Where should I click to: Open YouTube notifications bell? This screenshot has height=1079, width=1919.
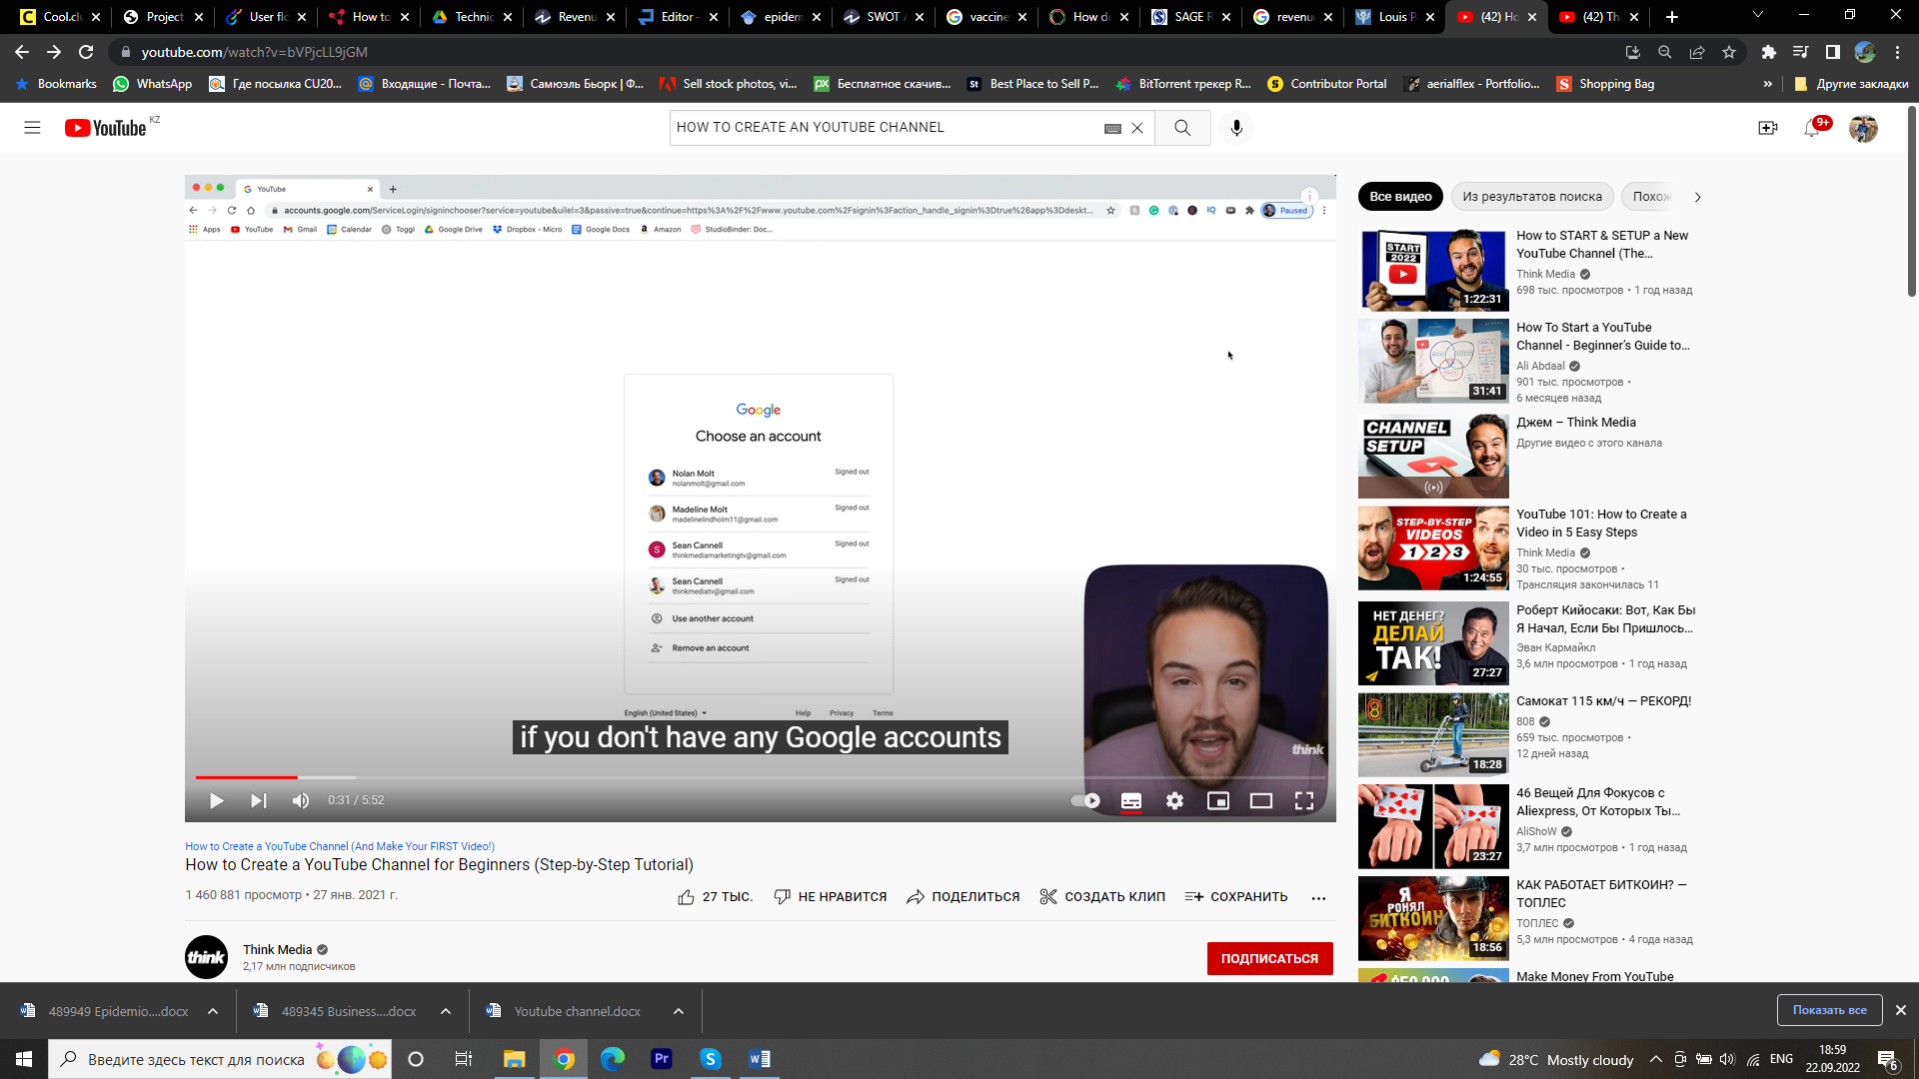click(x=1812, y=128)
